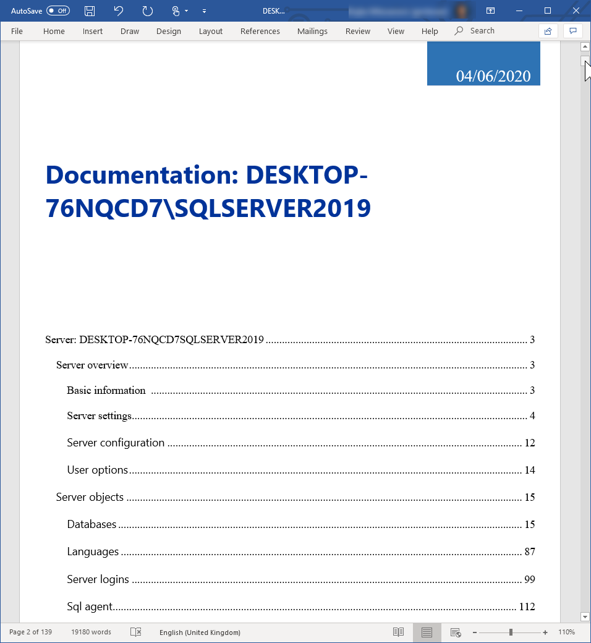Open Customize Quick Access Toolbar dropdown
Viewport: 591px width, 643px height.
(x=204, y=11)
